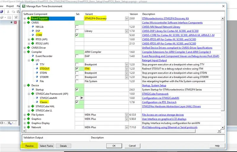Enable the NN Lib checkbox
Screen dimensions: 237x152
click(x=77, y=27)
